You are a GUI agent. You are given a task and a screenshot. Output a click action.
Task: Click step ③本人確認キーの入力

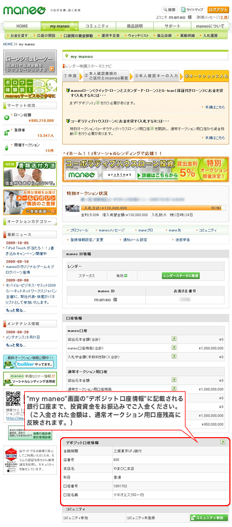point(156,76)
